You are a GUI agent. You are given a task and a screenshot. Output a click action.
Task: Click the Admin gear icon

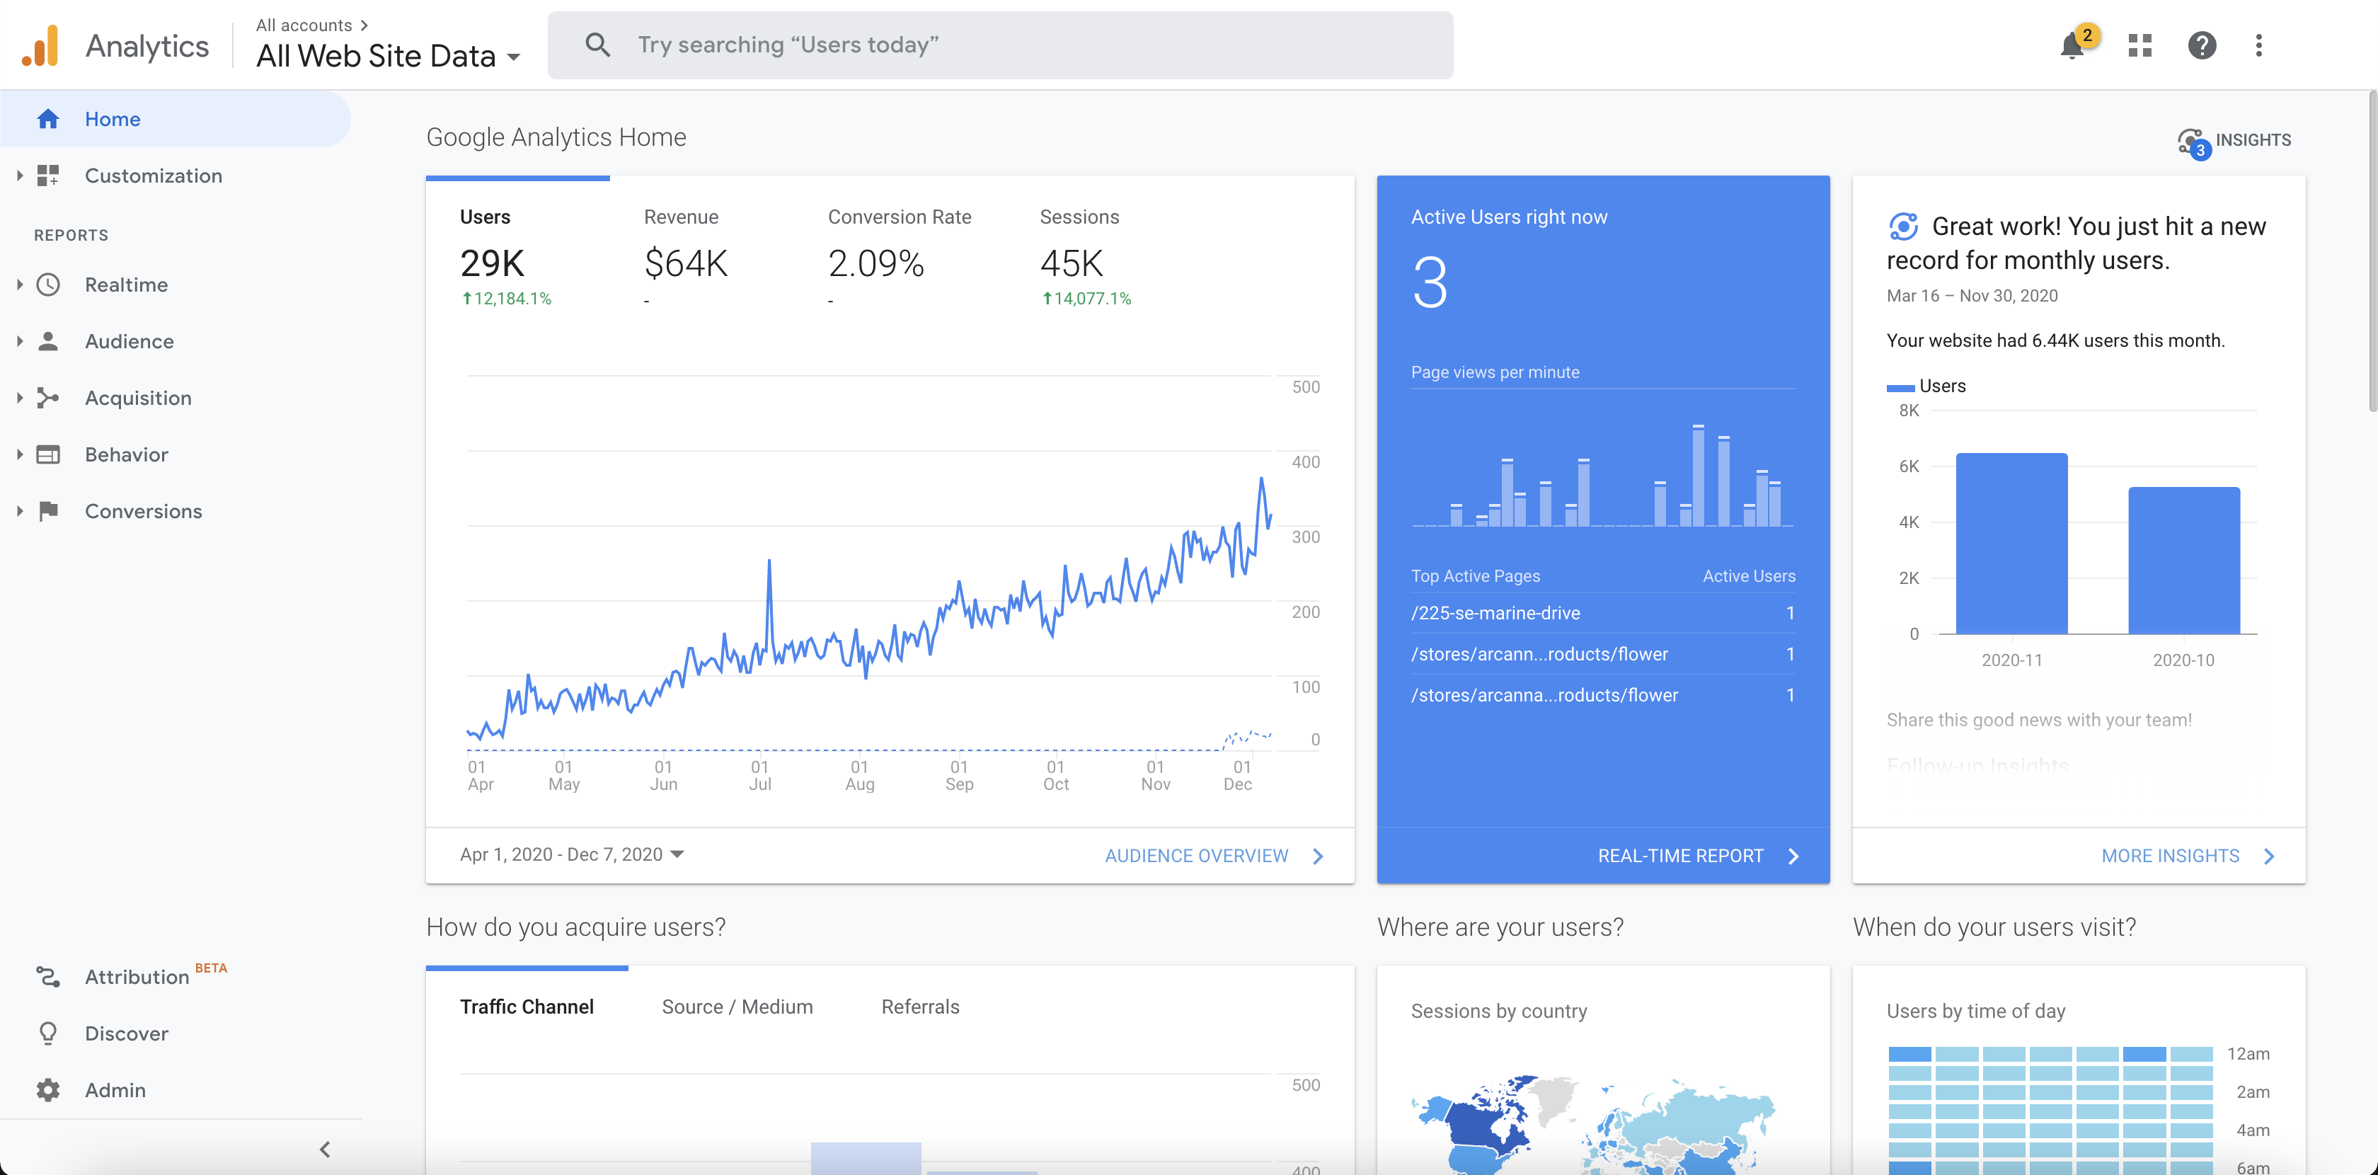point(48,1090)
